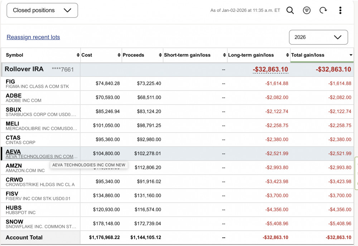Click the SNOW Snowflake symbol

tap(14, 222)
